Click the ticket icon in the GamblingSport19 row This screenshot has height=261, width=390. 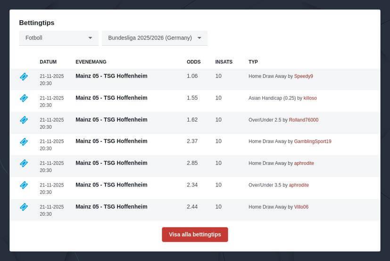24,141
